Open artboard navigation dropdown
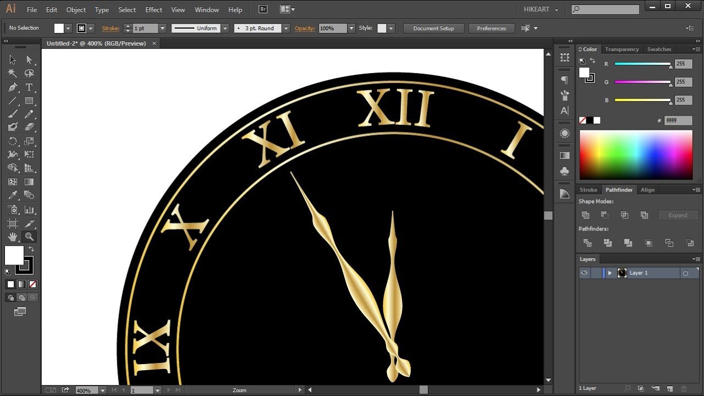This screenshot has width=704, height=396. pos(157,390)
